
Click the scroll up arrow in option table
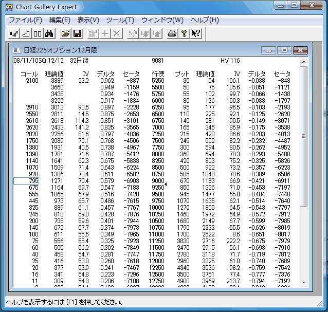(x=304, y=62)
